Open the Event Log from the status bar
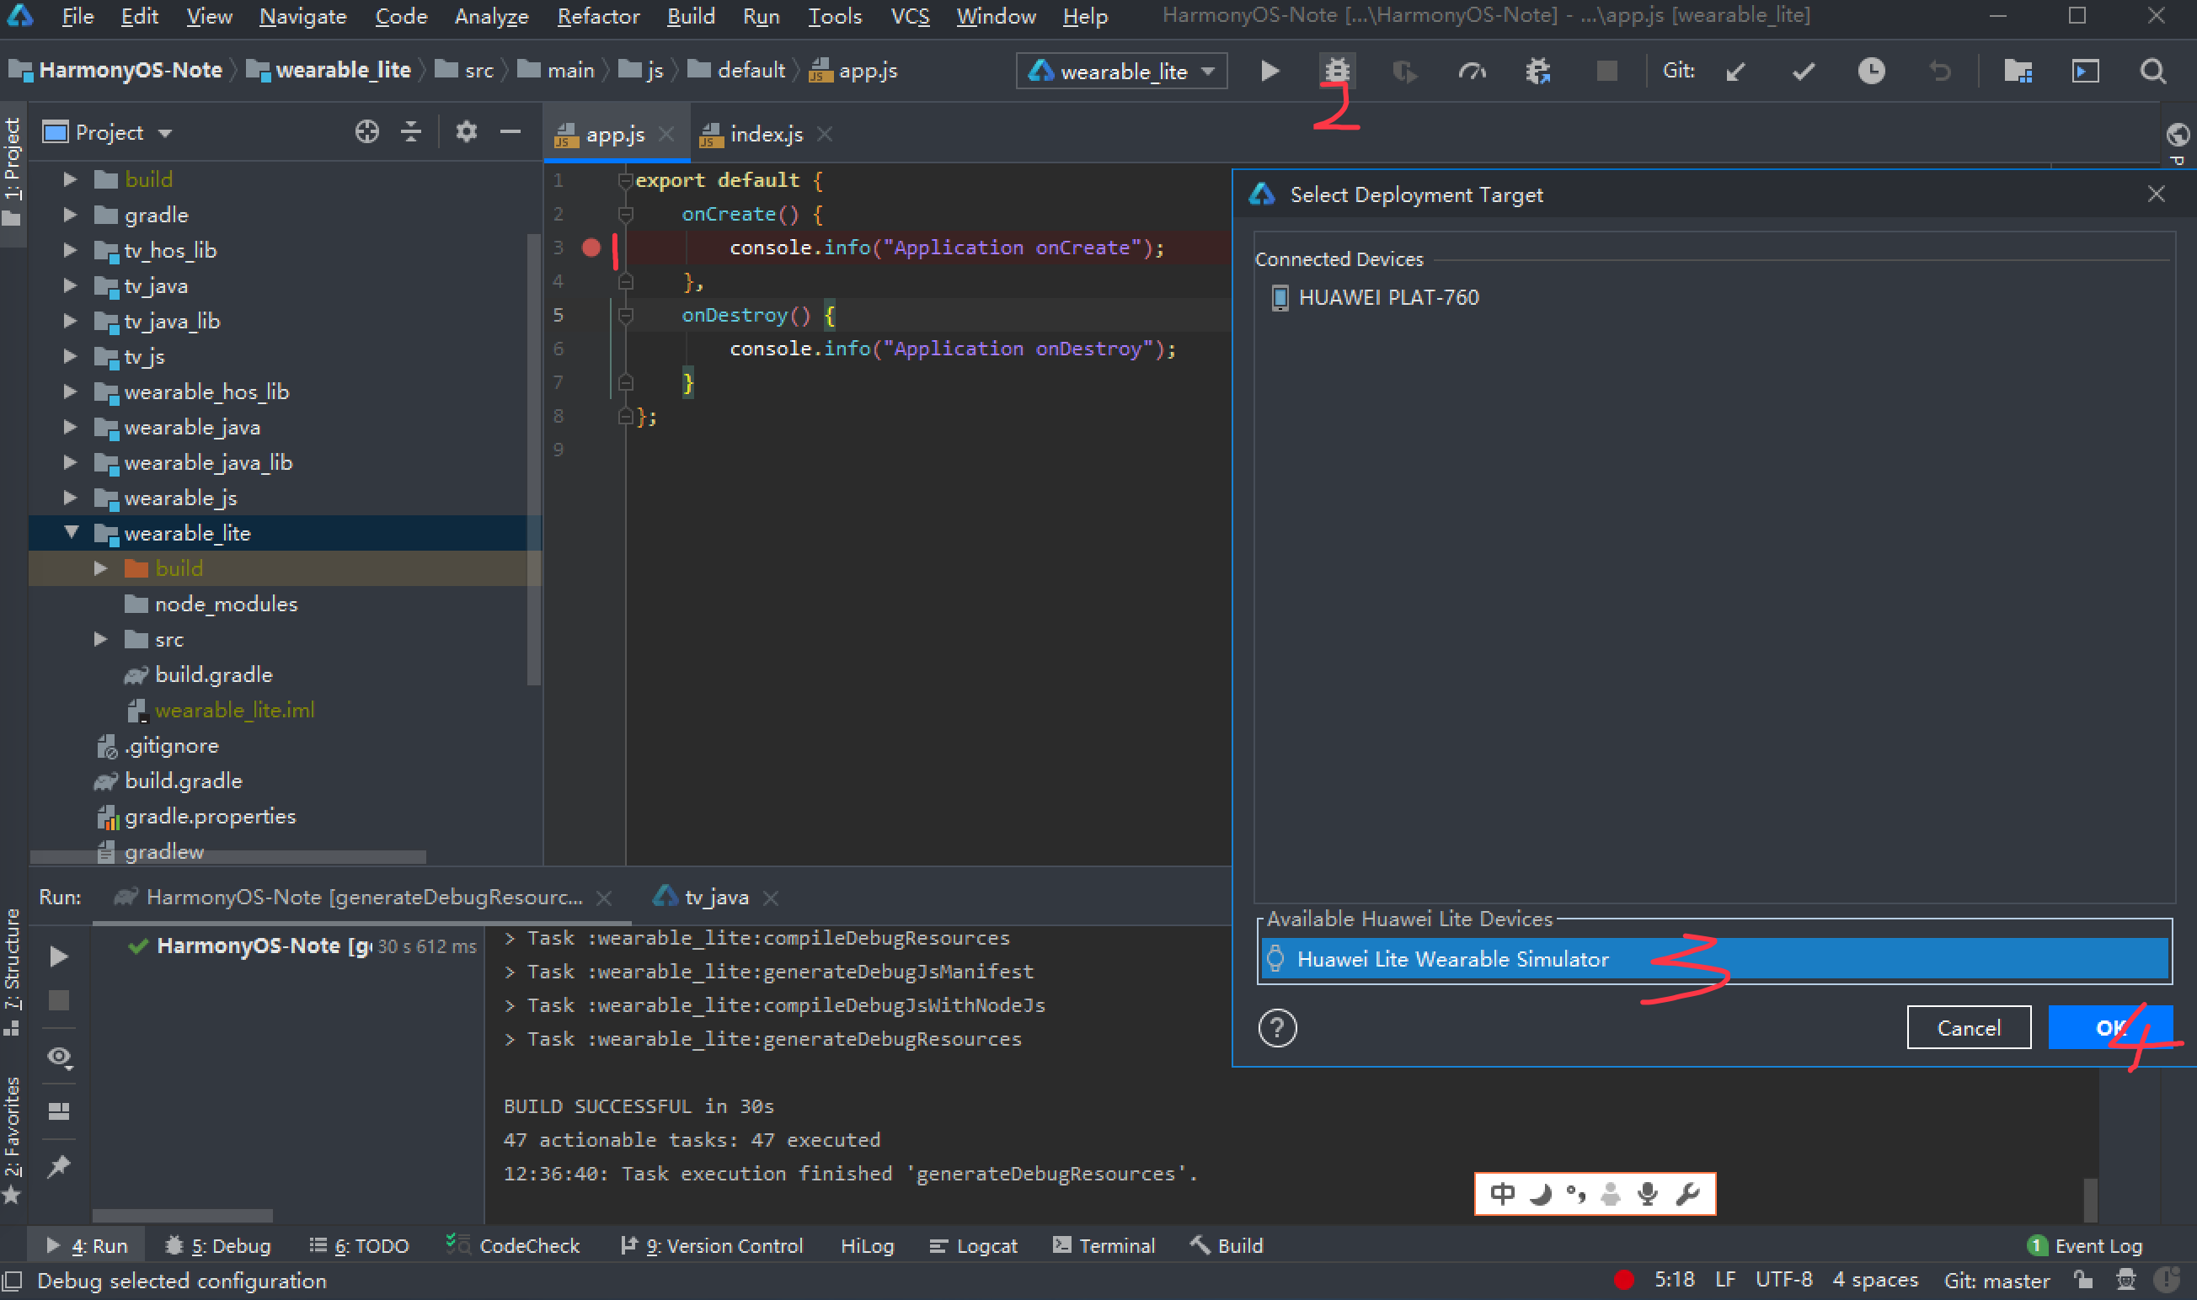 (x=2094, y=1244)
